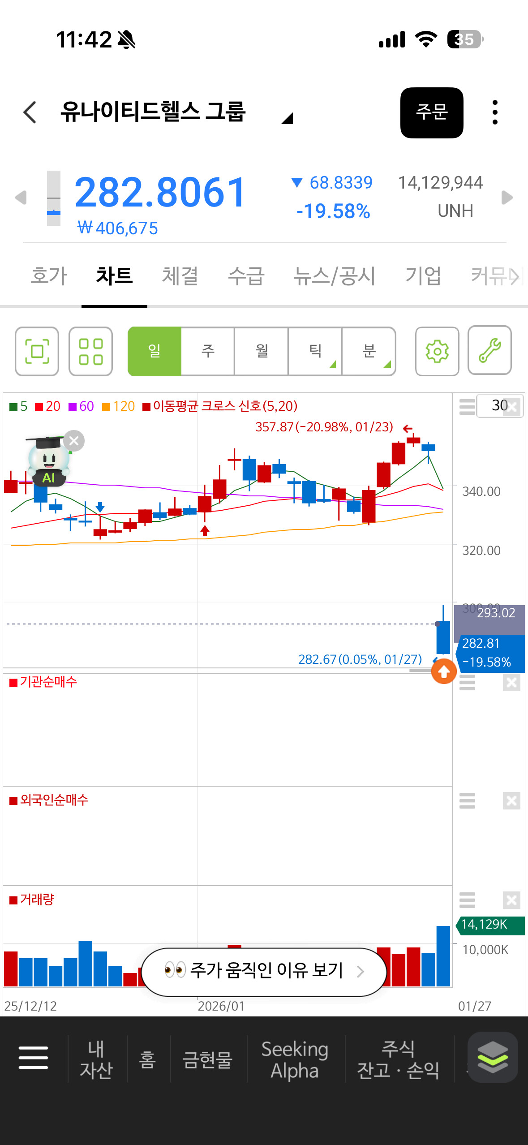
Task: Open the 틱 tick period dropdown
Action: (315, 351)
